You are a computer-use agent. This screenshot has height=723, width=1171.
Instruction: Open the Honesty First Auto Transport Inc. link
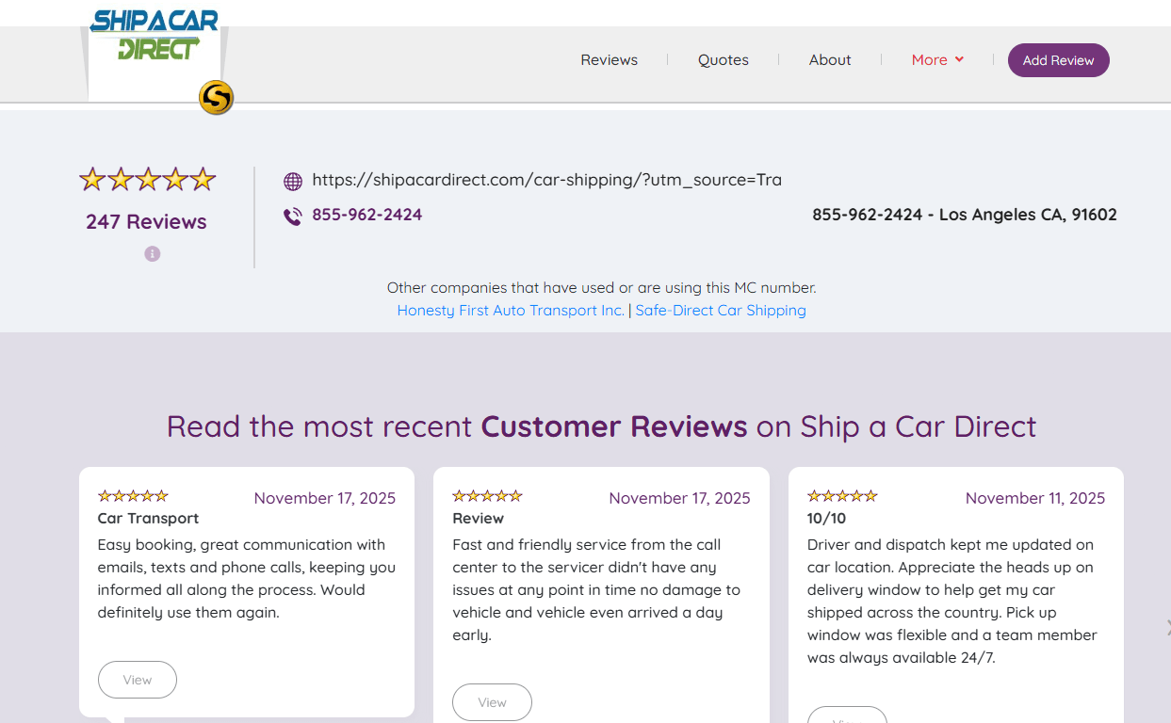510,310
